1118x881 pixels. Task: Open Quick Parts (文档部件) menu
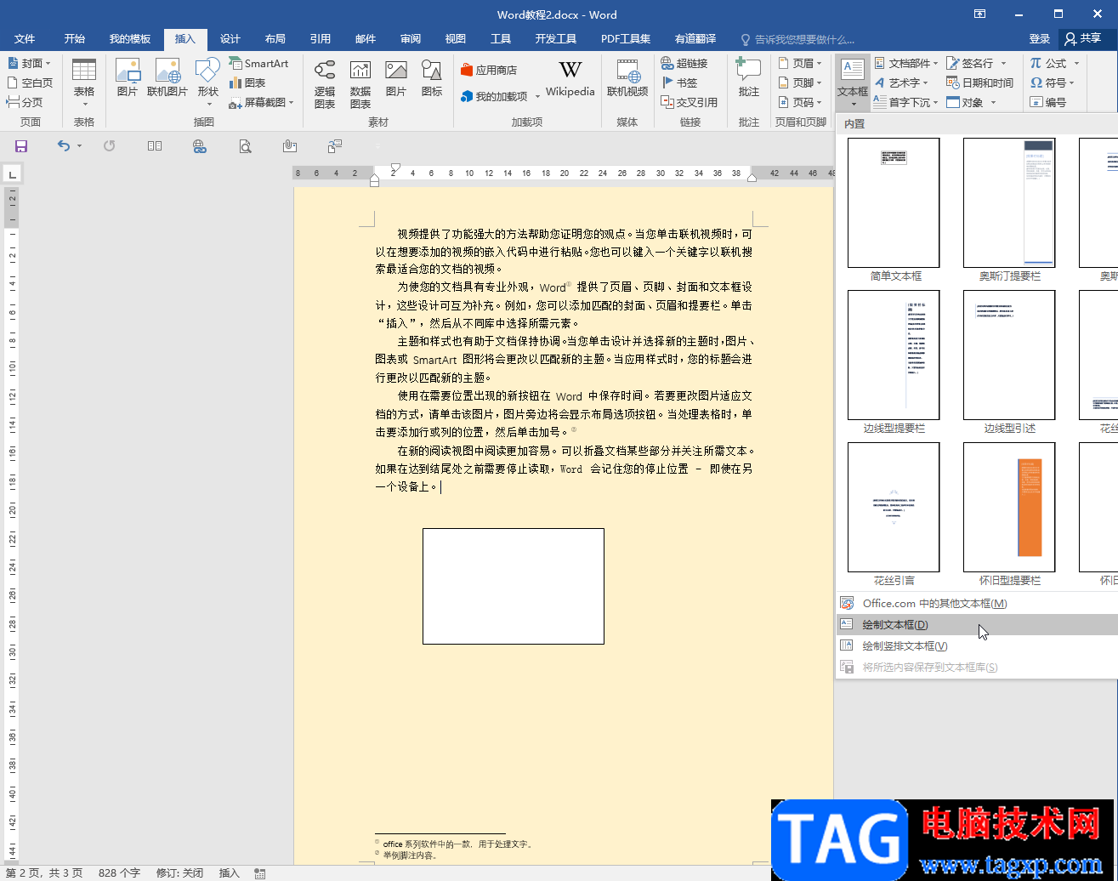(x=905, y=63)
